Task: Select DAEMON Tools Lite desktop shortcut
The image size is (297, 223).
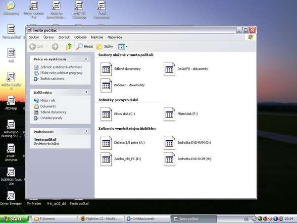Action: point(11,176)
